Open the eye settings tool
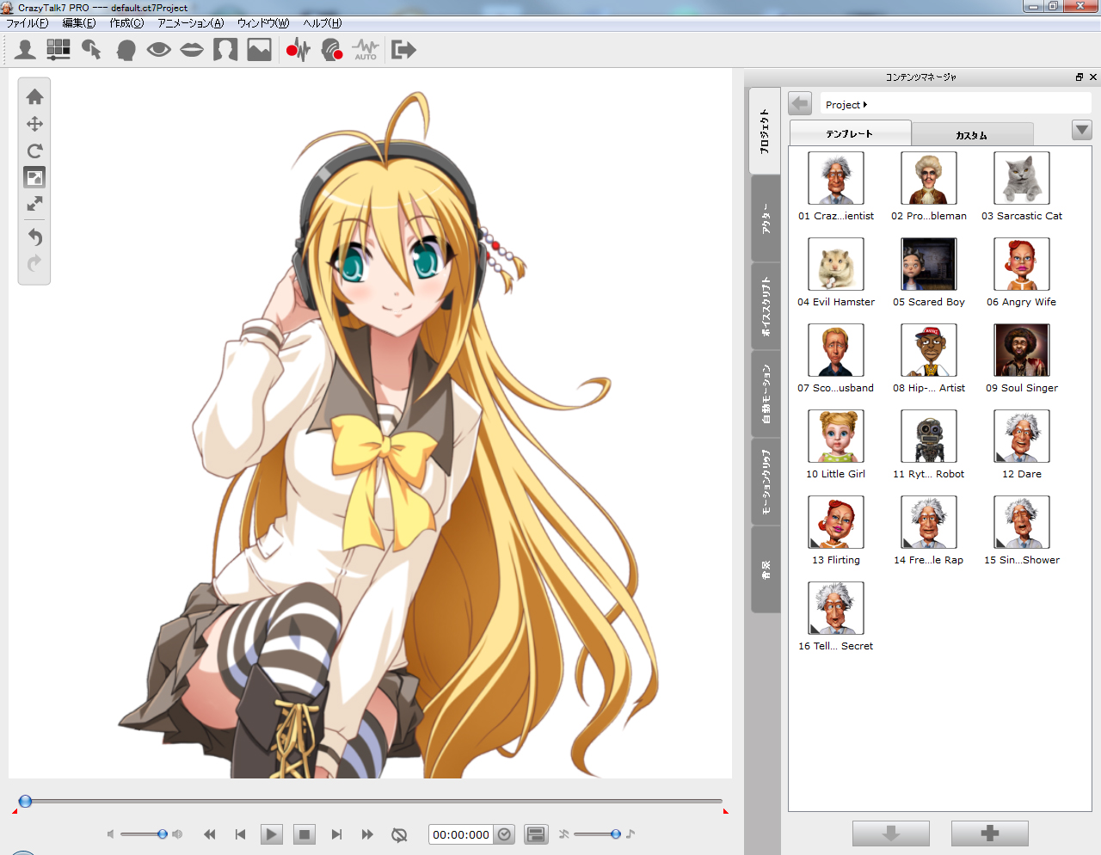Screen dimensions: 1101x855 coord(158,50)
